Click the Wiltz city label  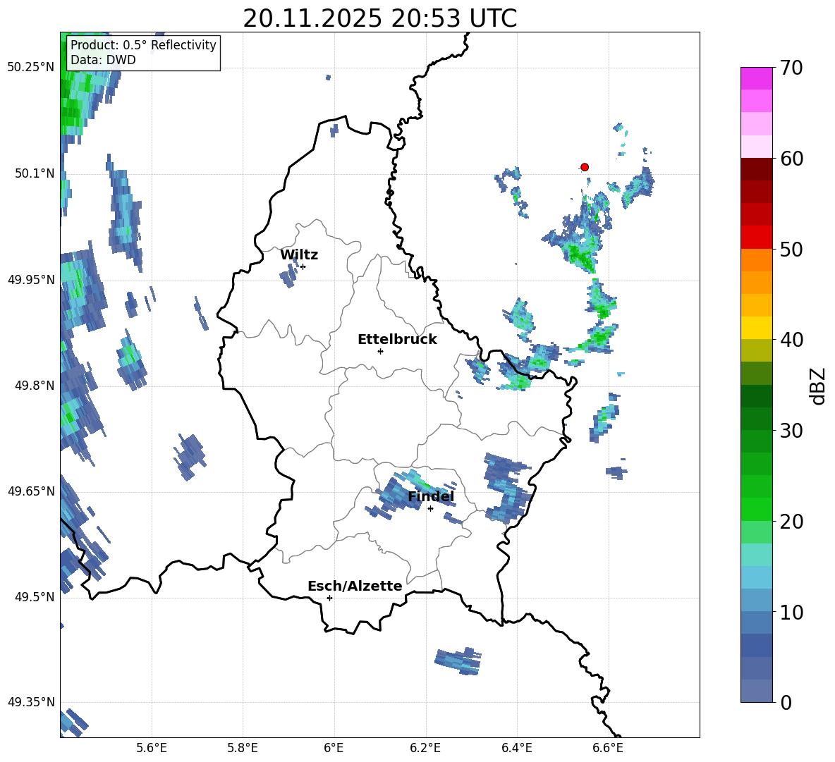click(299, 255)
